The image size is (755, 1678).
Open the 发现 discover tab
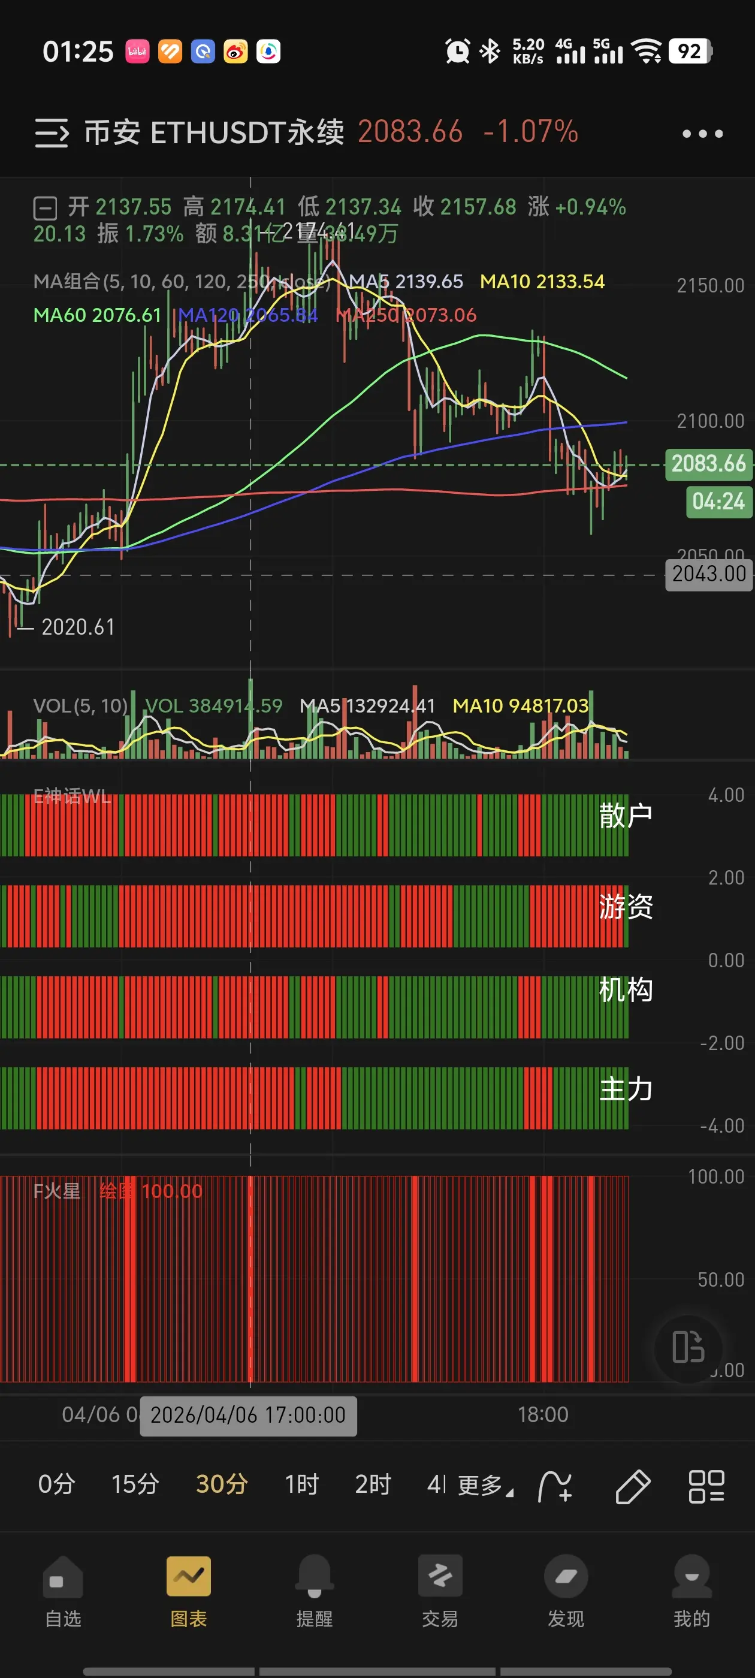coord(566,1591)
